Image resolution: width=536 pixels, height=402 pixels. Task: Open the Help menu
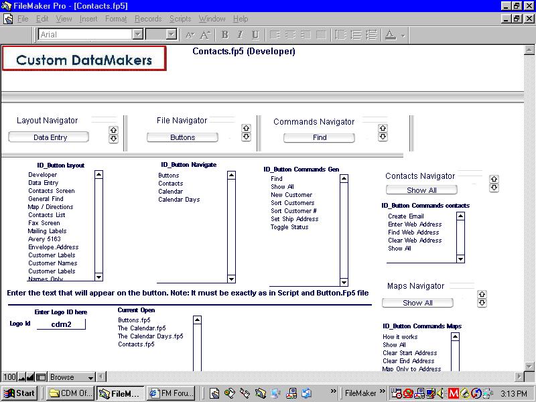241,19
